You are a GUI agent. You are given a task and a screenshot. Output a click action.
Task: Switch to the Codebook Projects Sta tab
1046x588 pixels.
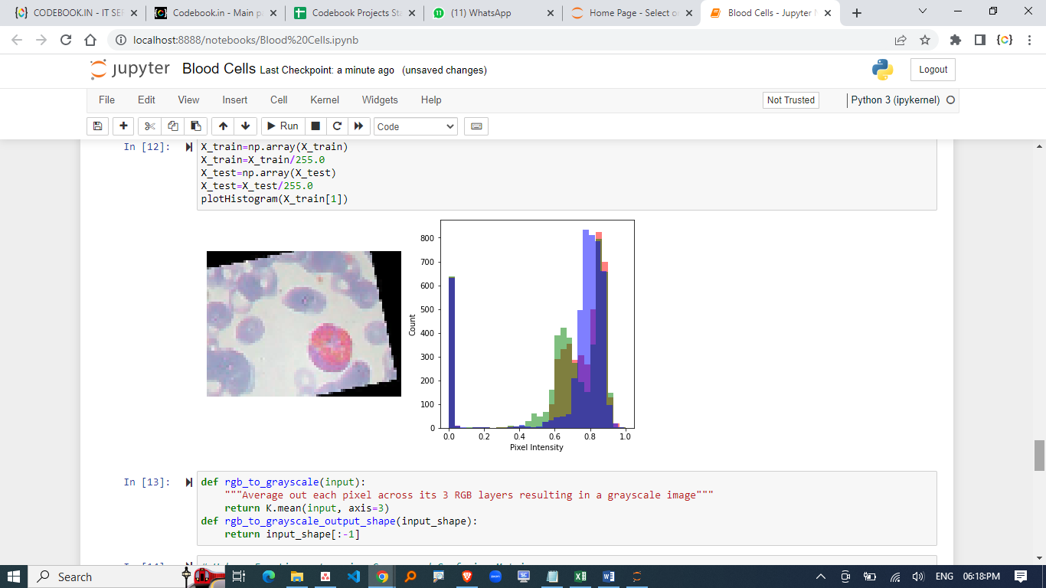click(352, 13)
